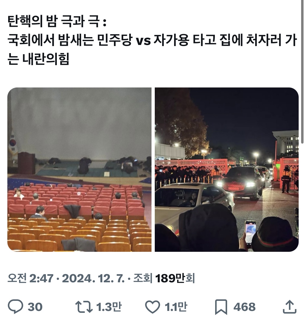Click the reply speech bubble icon
The height and width of the screenshot is (321, 306).
point(15,307)
